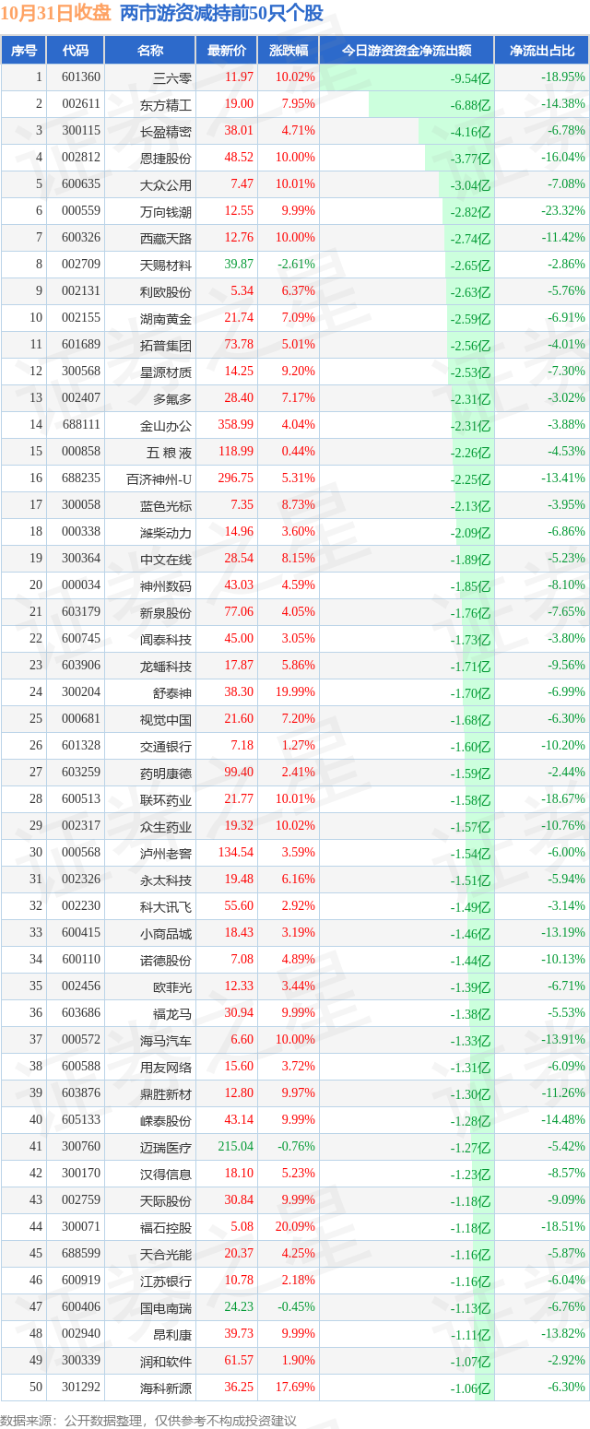
Task: Select stock name 长盈精密
Action: click(166, 131)
